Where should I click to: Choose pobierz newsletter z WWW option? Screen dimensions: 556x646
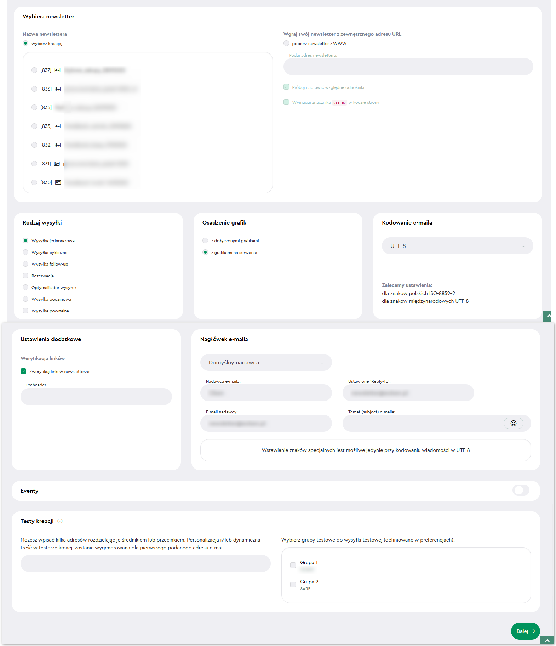coord(286,43)
